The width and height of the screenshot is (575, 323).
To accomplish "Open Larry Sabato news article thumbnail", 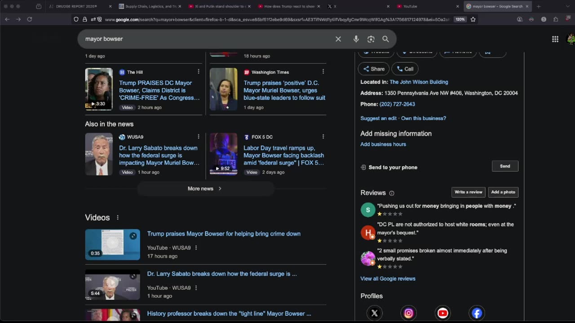I will 99,154.
